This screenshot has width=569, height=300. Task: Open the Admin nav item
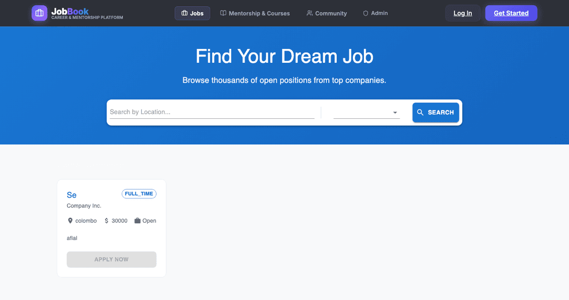click(375, 13)
